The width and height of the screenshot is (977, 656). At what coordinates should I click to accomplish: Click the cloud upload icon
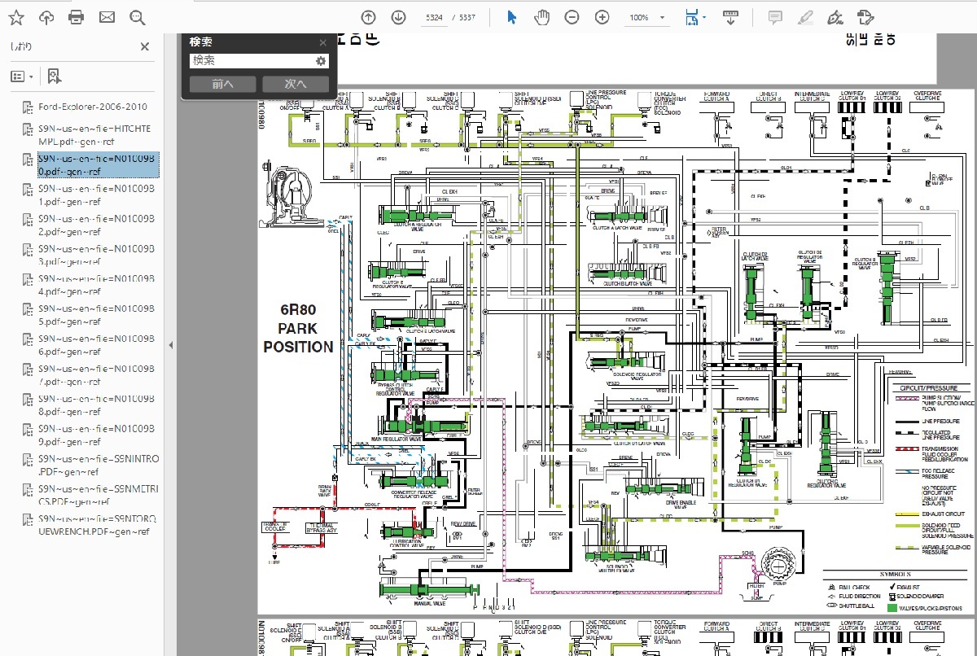coord(46,17)
